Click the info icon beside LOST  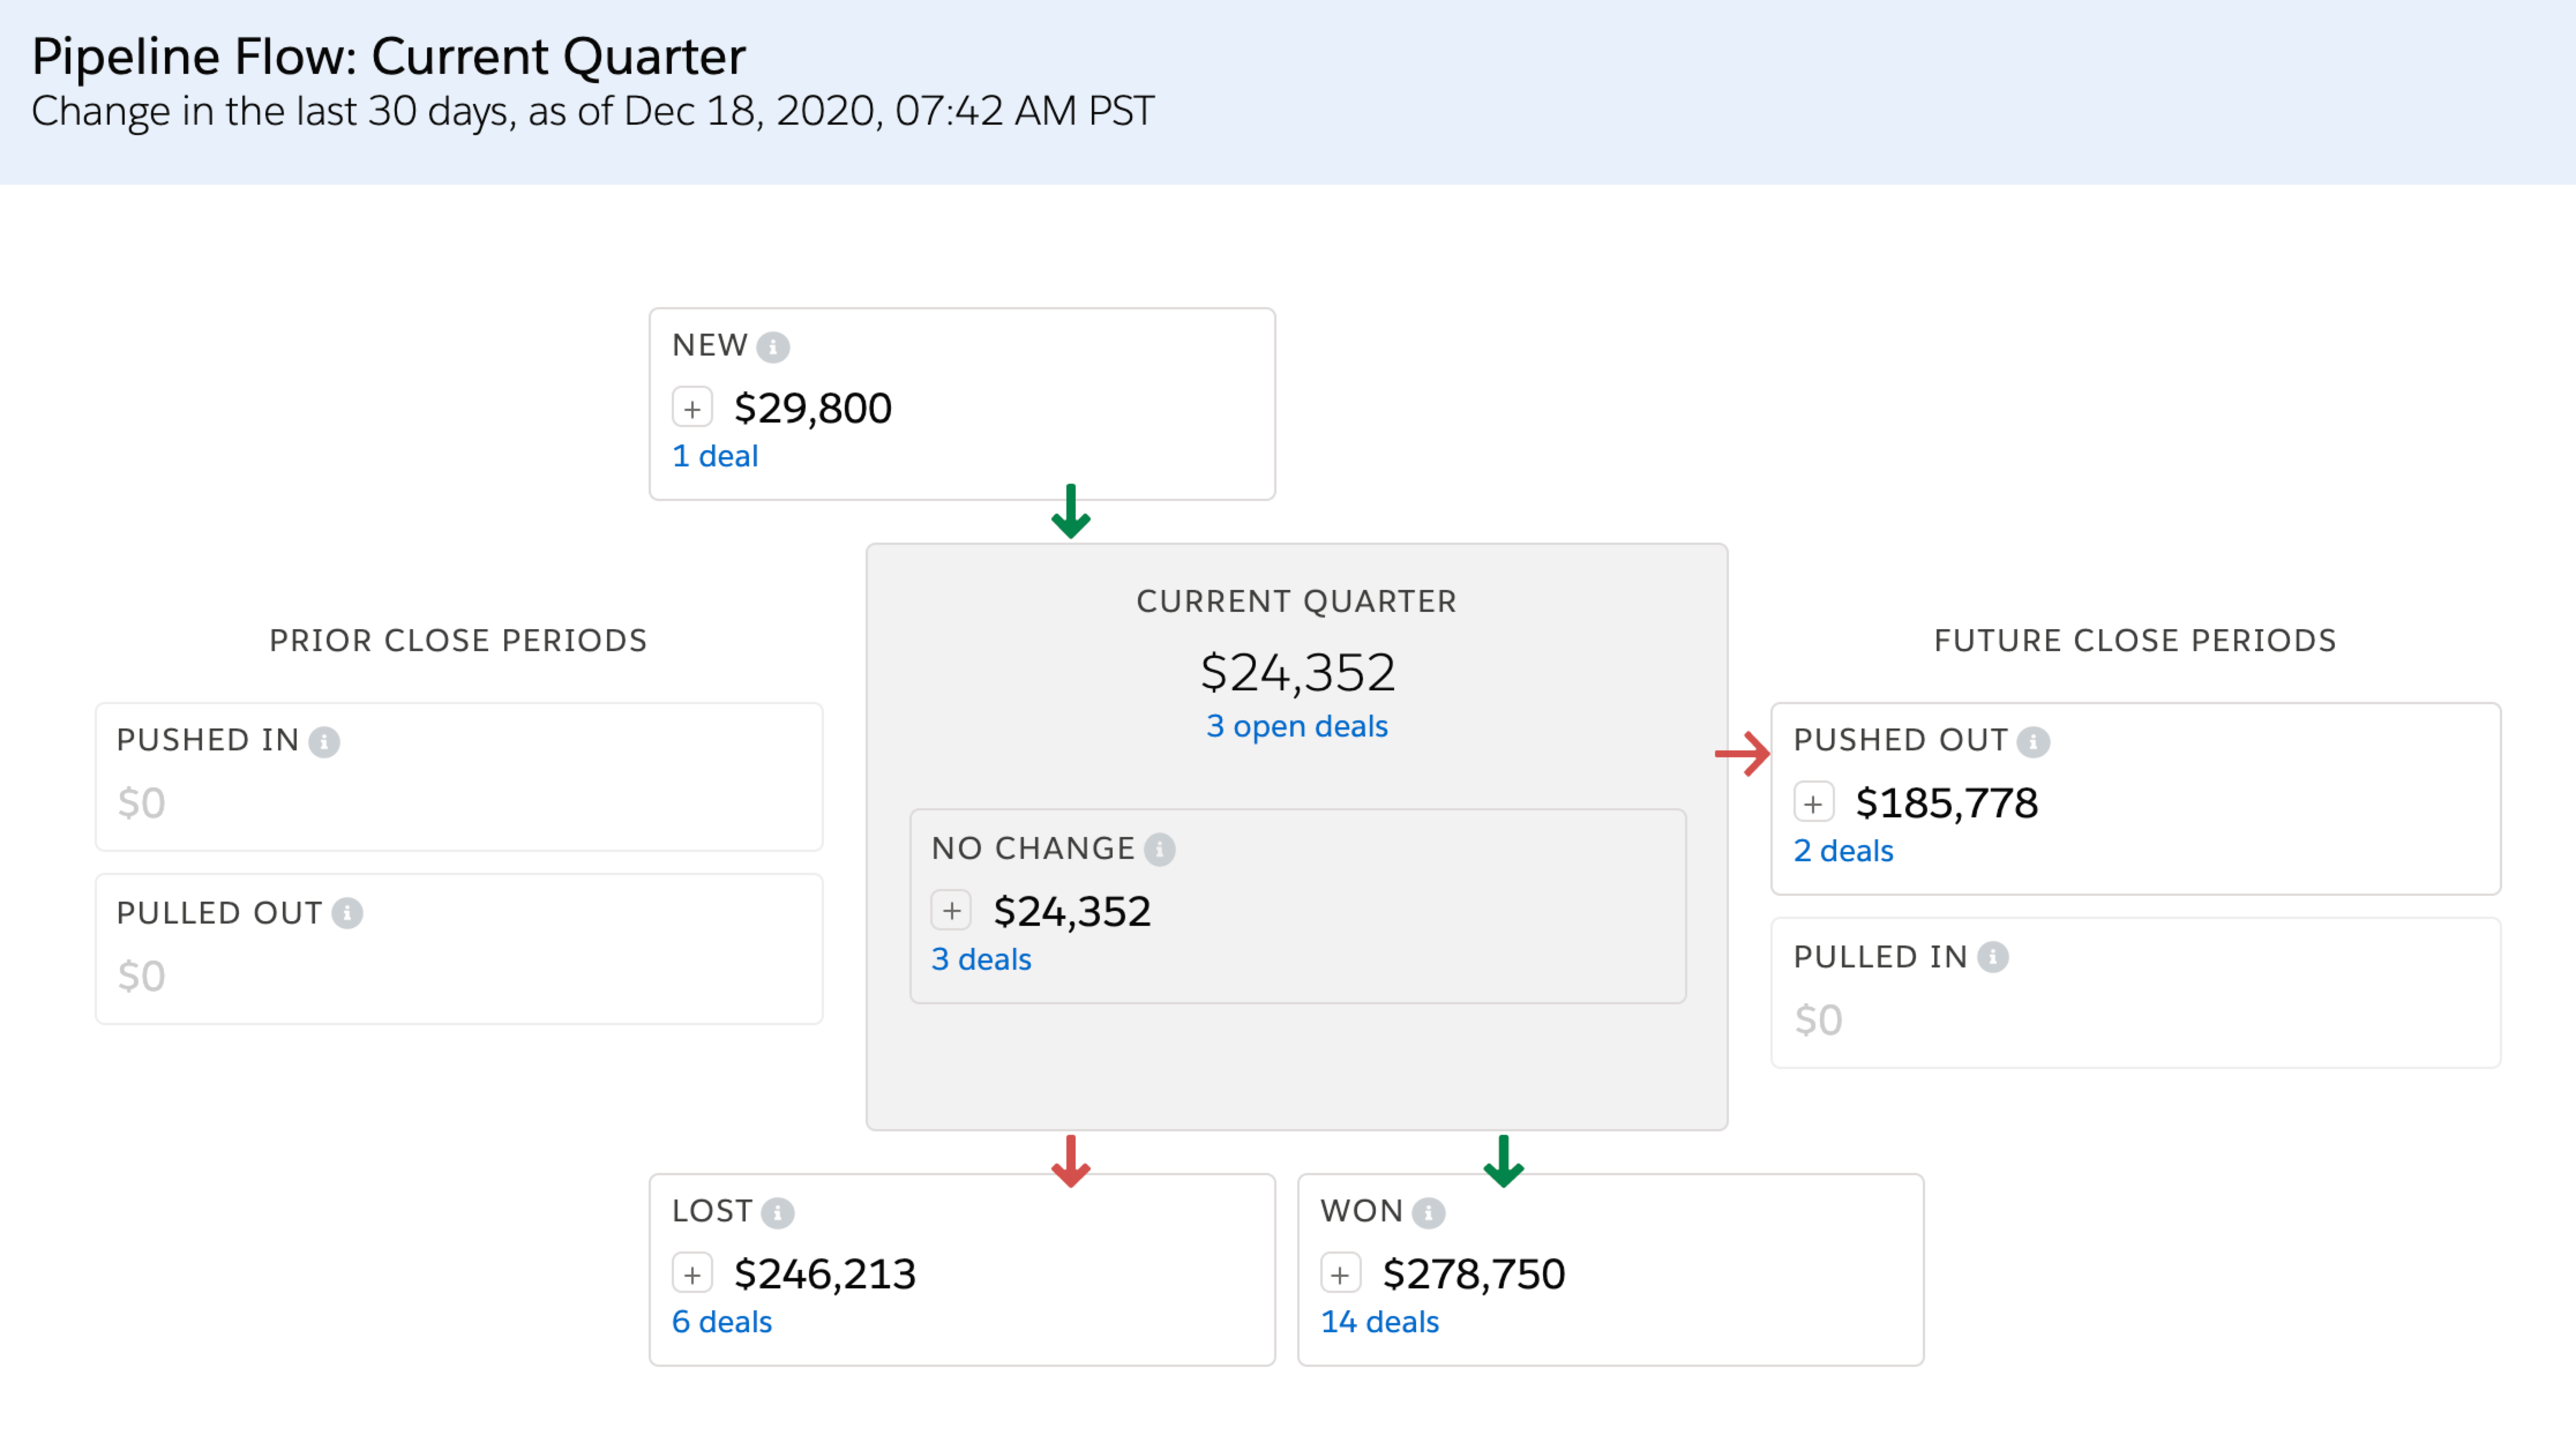(777, 1213)
